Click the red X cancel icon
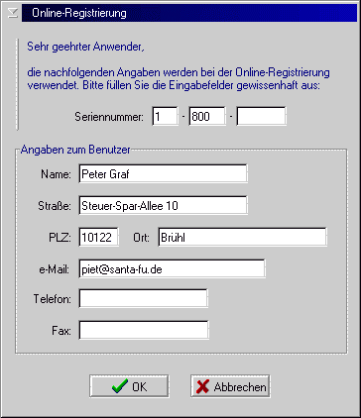 point(202,386)
